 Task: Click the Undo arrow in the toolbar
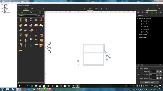(x=32, y=9)
